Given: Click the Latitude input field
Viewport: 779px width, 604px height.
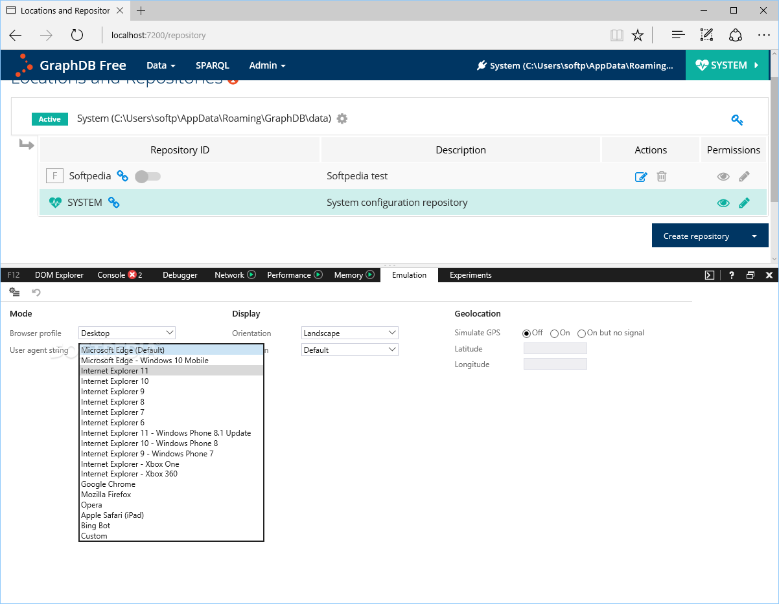Looking at the screenshot, I should point(555,349).
